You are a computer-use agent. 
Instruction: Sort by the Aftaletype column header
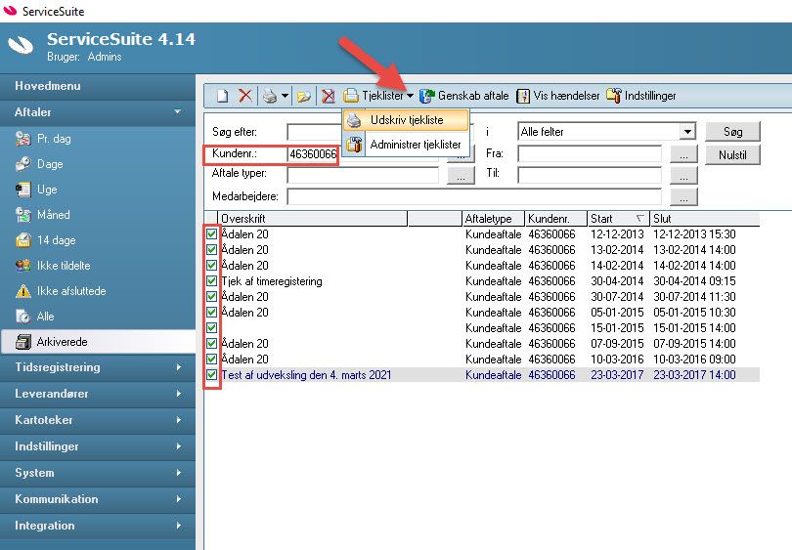(493, 219)
